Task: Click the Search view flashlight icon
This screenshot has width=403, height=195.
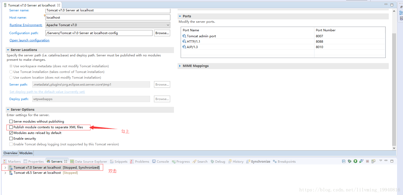Action: click(x=194, y=161)
